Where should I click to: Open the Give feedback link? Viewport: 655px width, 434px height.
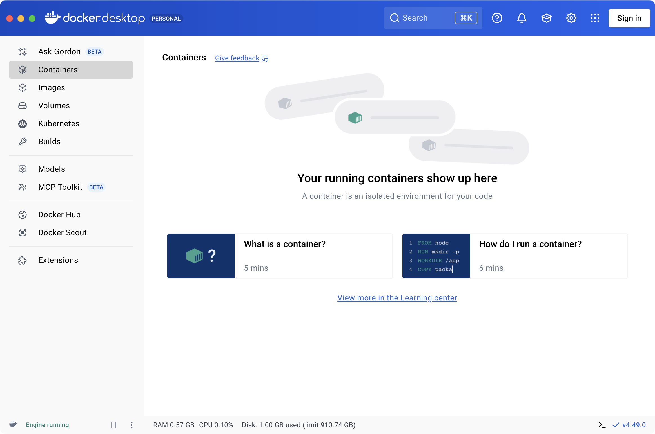coord(237,58)
